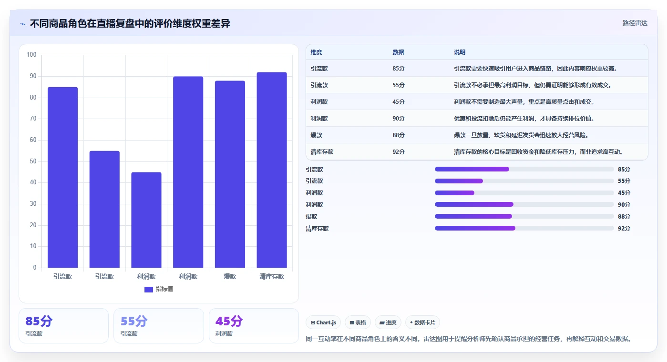667x362 pixels.
Task: Select the 进度 tag pill
Action: click(x=388, y=322)
